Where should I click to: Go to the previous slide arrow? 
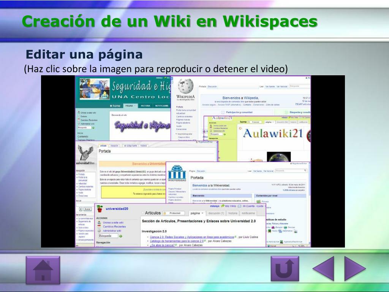click(323, 269)
